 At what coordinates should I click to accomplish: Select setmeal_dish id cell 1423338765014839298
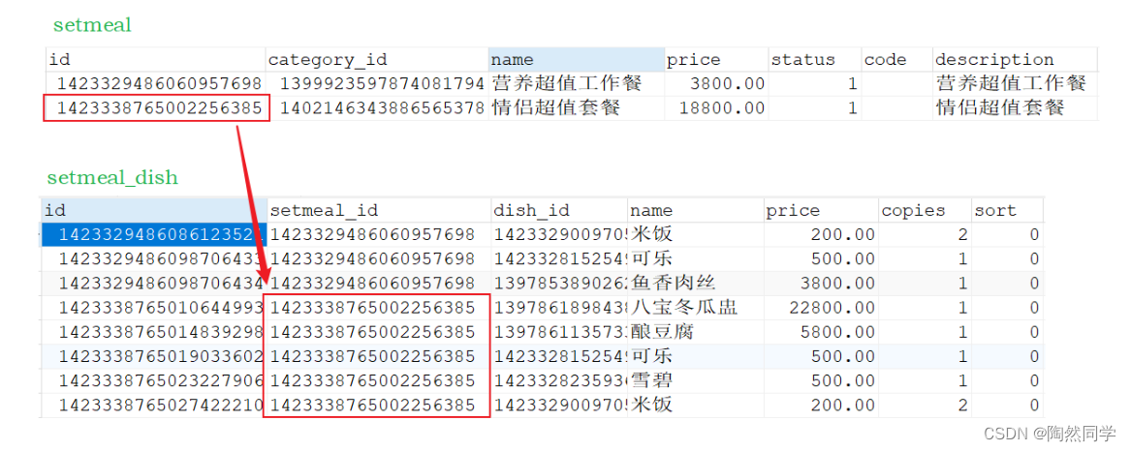click(154, 332)
